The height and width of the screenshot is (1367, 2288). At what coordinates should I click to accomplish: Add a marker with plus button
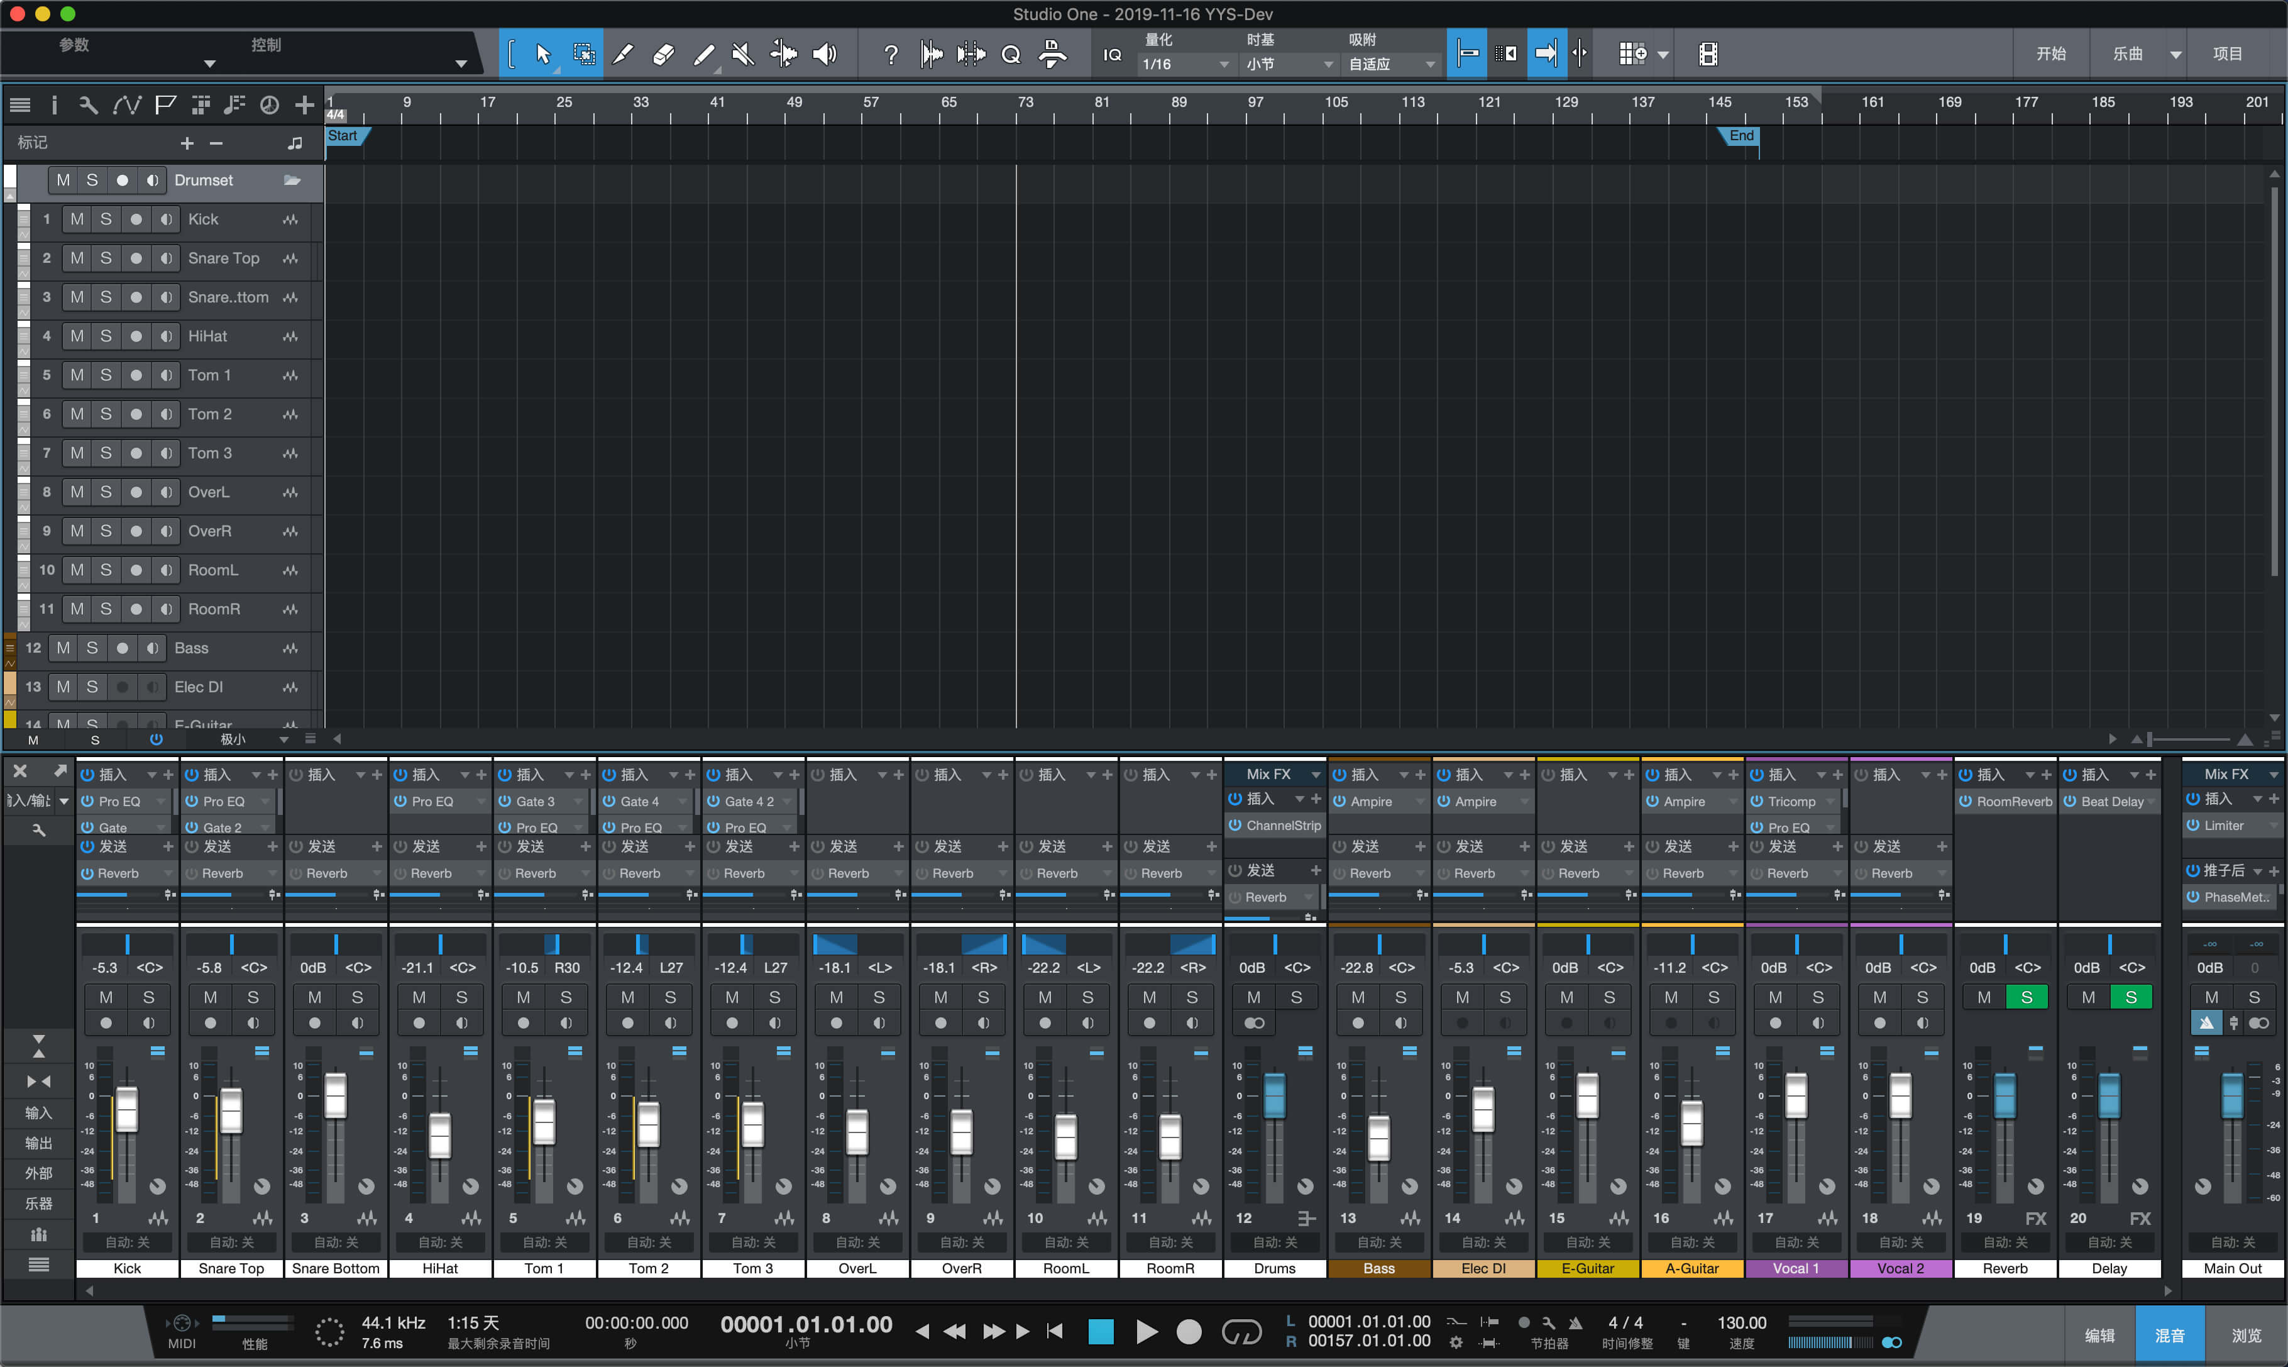[x=187, y=143]
